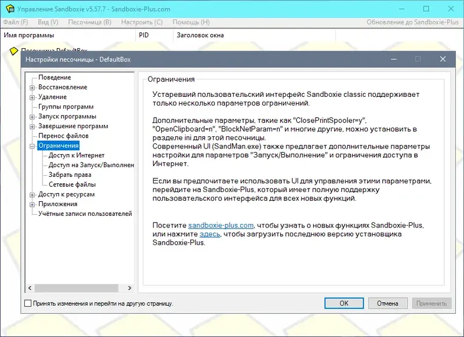Select Восстановление in the tree
The width and height of the screenshot is (464, 337).
click(63, 87)
